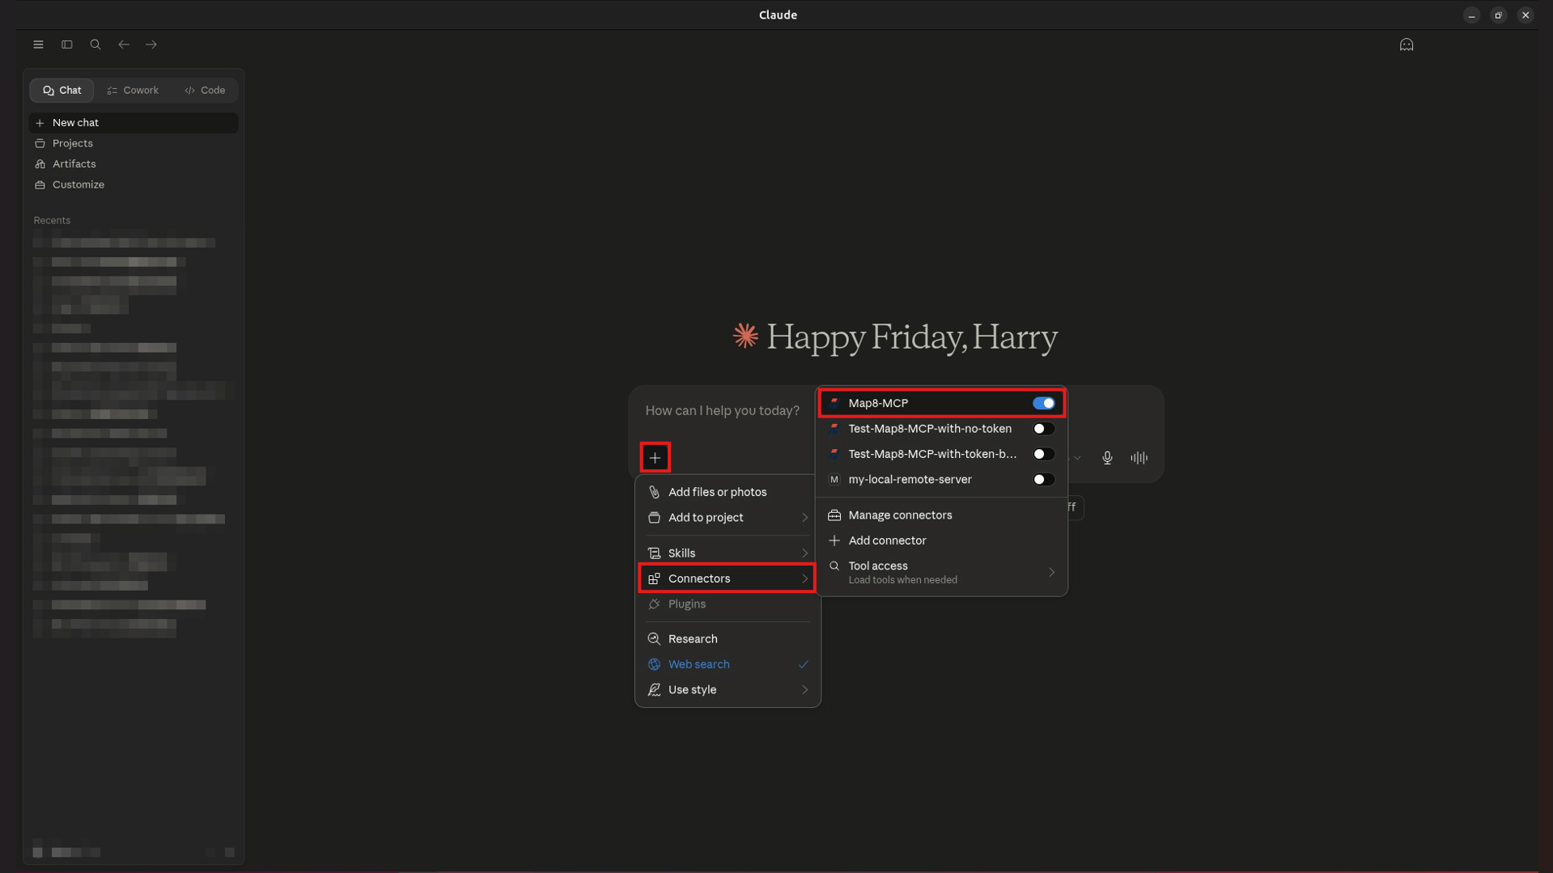This screenshot has width=1553, height=873.
Task: Click the Map8-MCP connector logo icon
Action: 834,403
